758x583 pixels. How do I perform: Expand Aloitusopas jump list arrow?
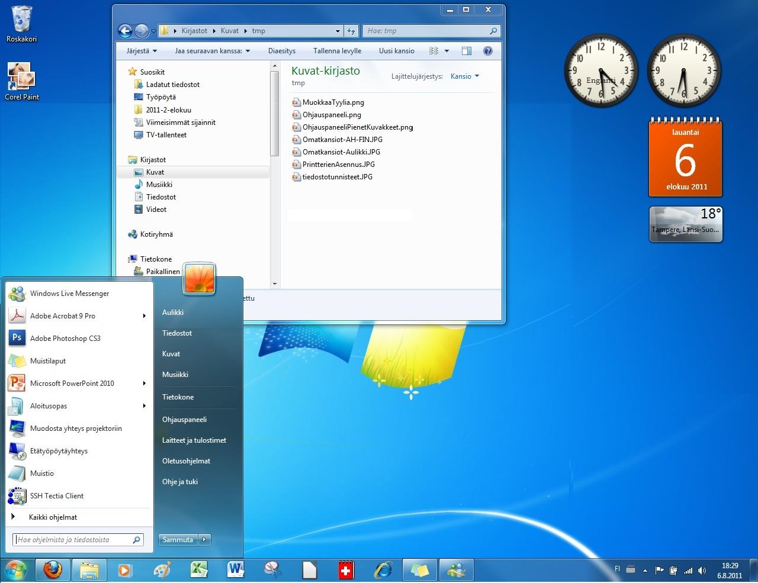pos(144,405)
